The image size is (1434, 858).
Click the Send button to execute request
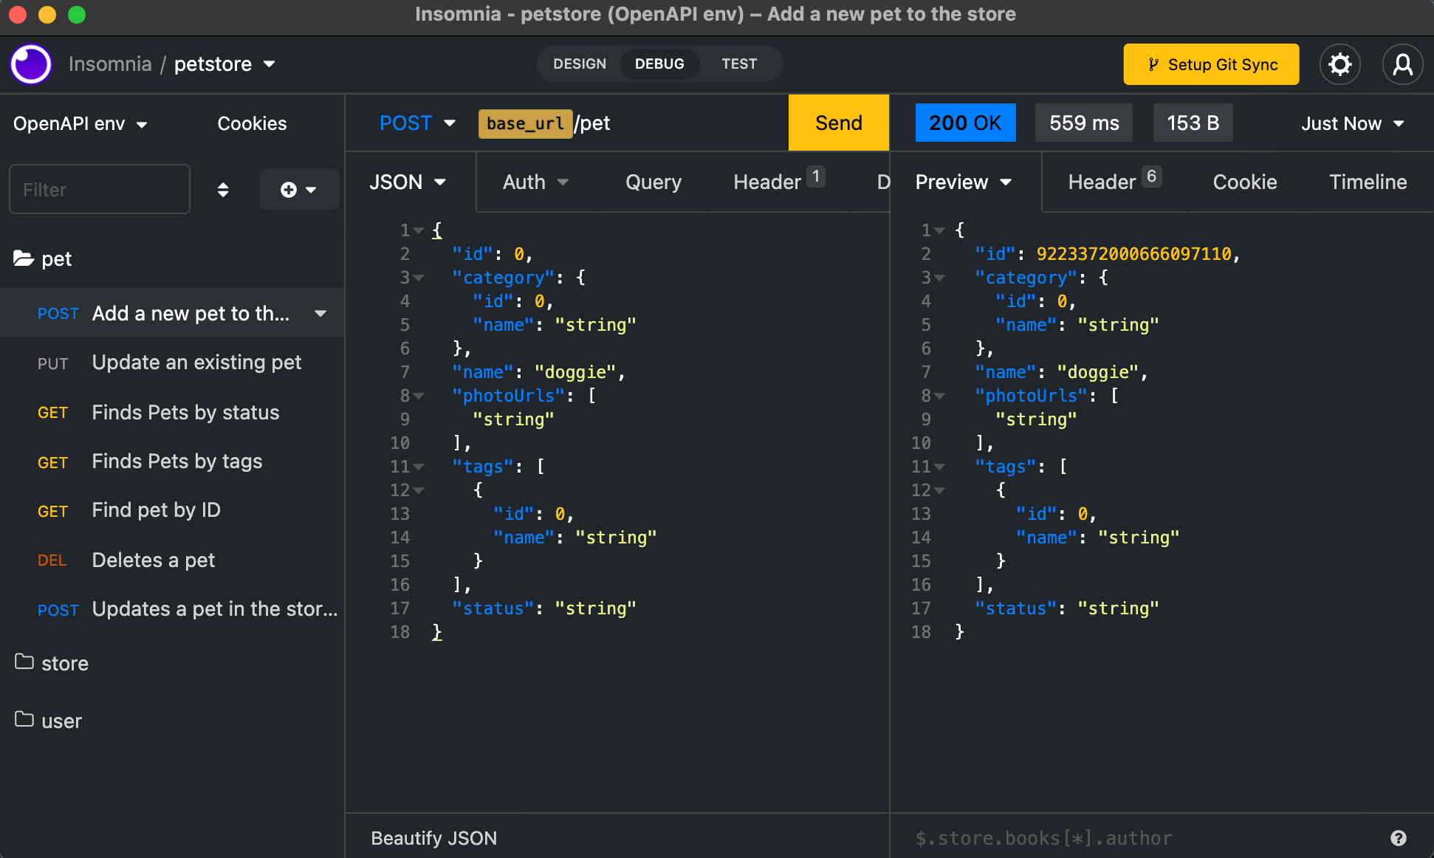[839, 123]
